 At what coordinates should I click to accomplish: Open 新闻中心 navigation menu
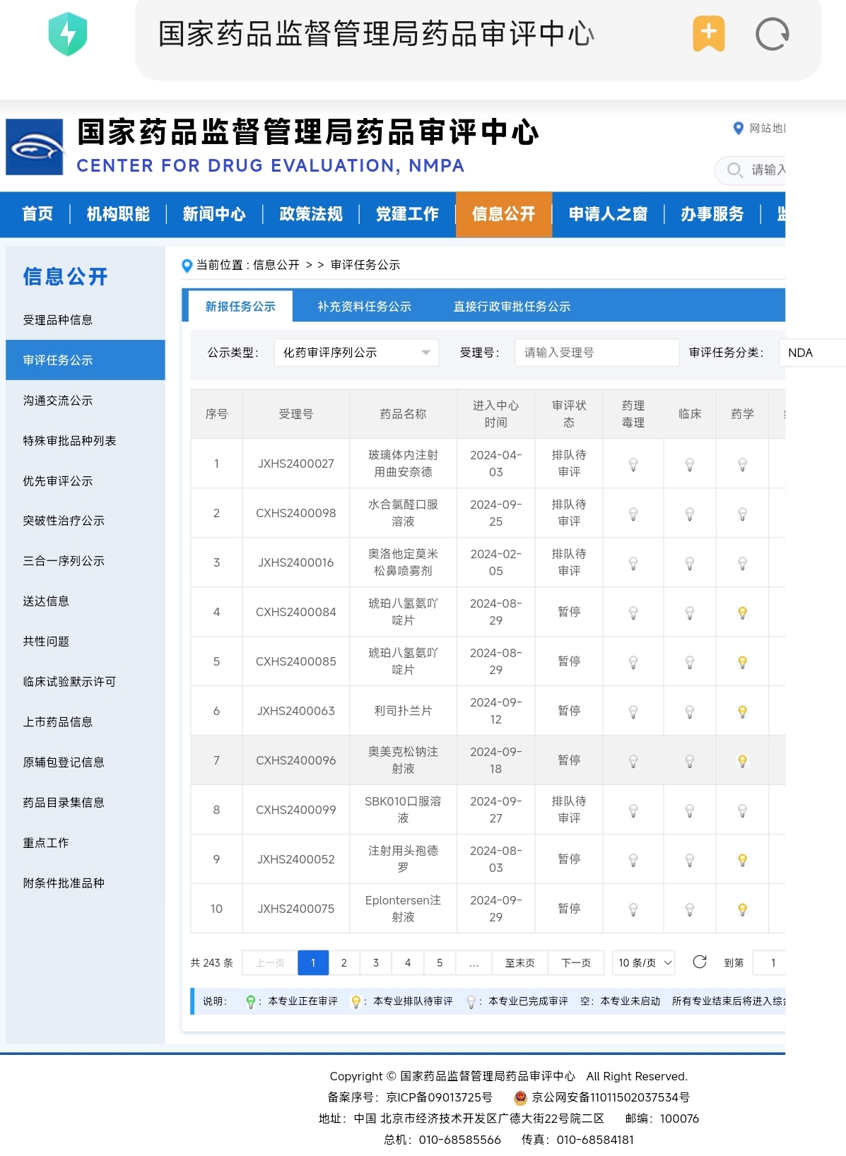pyautogui.click(x=214, y=214)
